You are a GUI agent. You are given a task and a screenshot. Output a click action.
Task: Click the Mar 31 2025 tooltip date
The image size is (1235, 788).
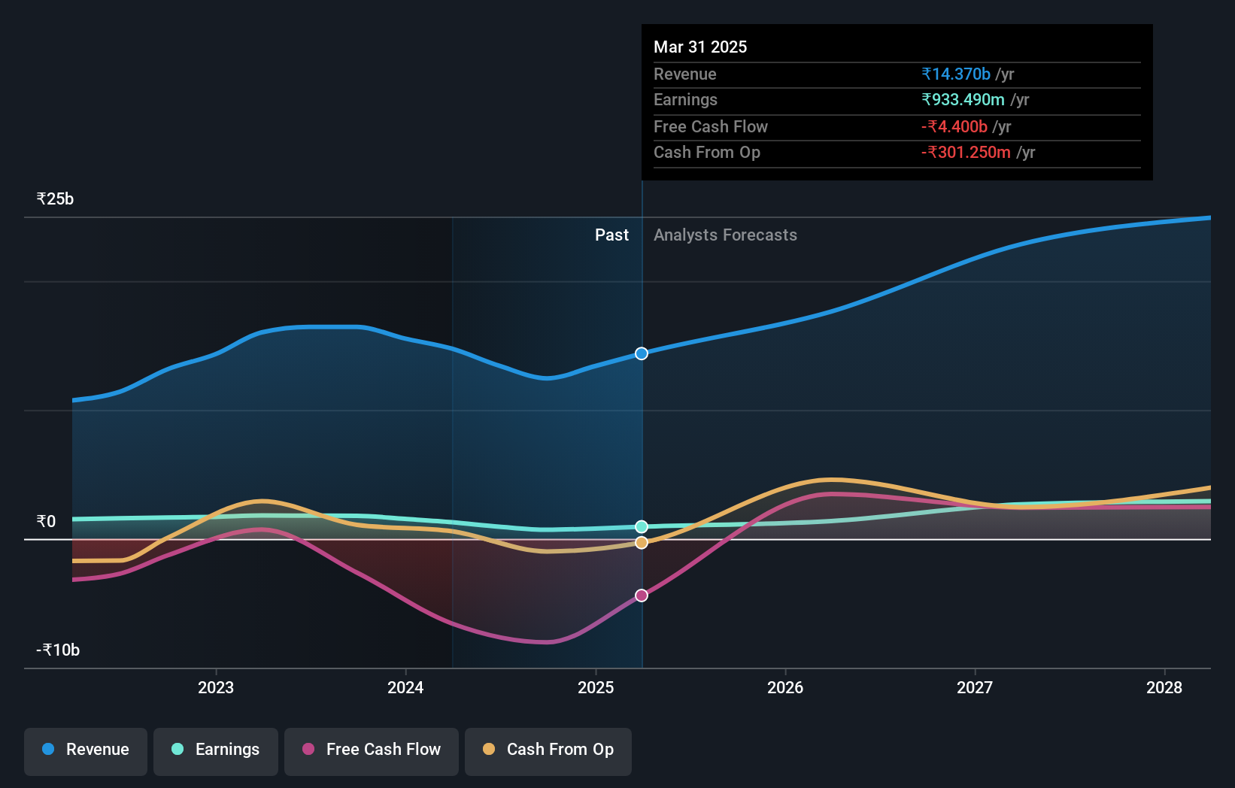pyautogui.click(x=700, y=47)
